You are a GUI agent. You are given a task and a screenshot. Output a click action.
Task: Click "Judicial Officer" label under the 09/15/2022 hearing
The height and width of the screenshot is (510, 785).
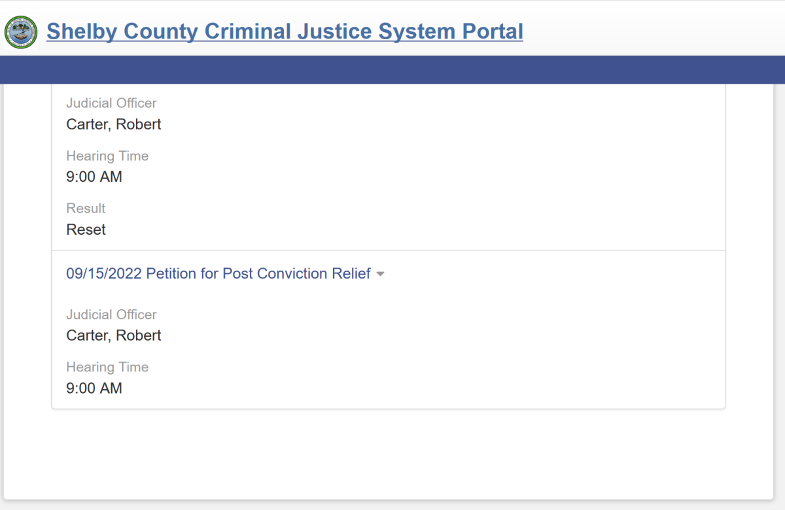[x=111, y=314]
